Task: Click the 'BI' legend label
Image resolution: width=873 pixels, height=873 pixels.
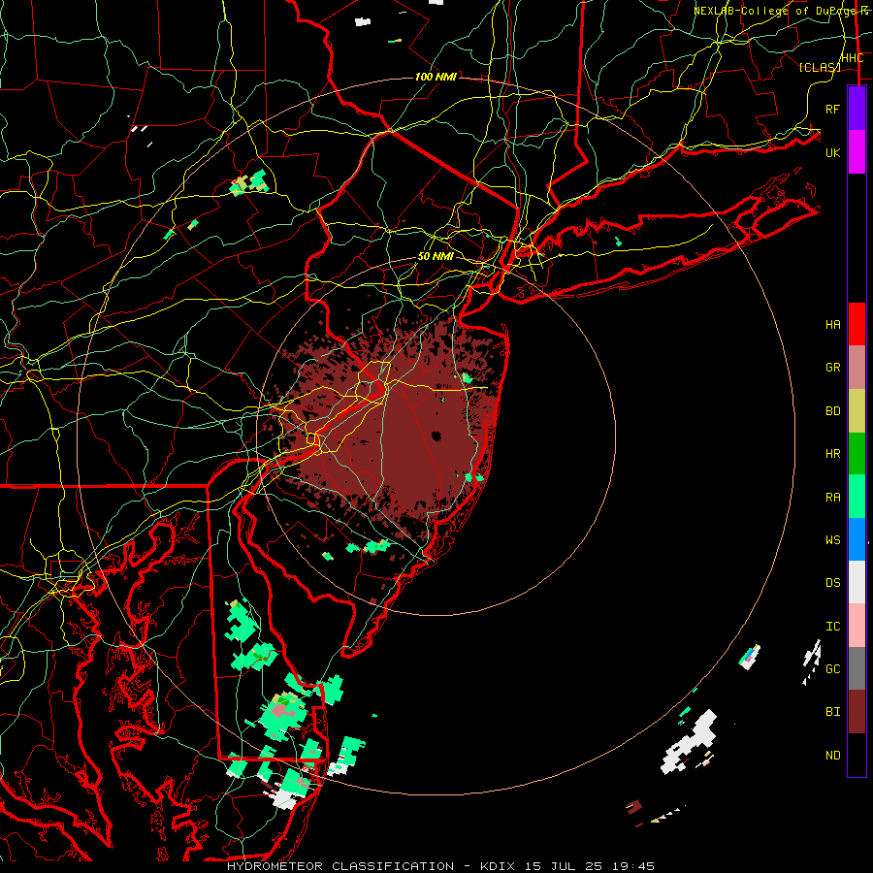Action: coord(833,712)
